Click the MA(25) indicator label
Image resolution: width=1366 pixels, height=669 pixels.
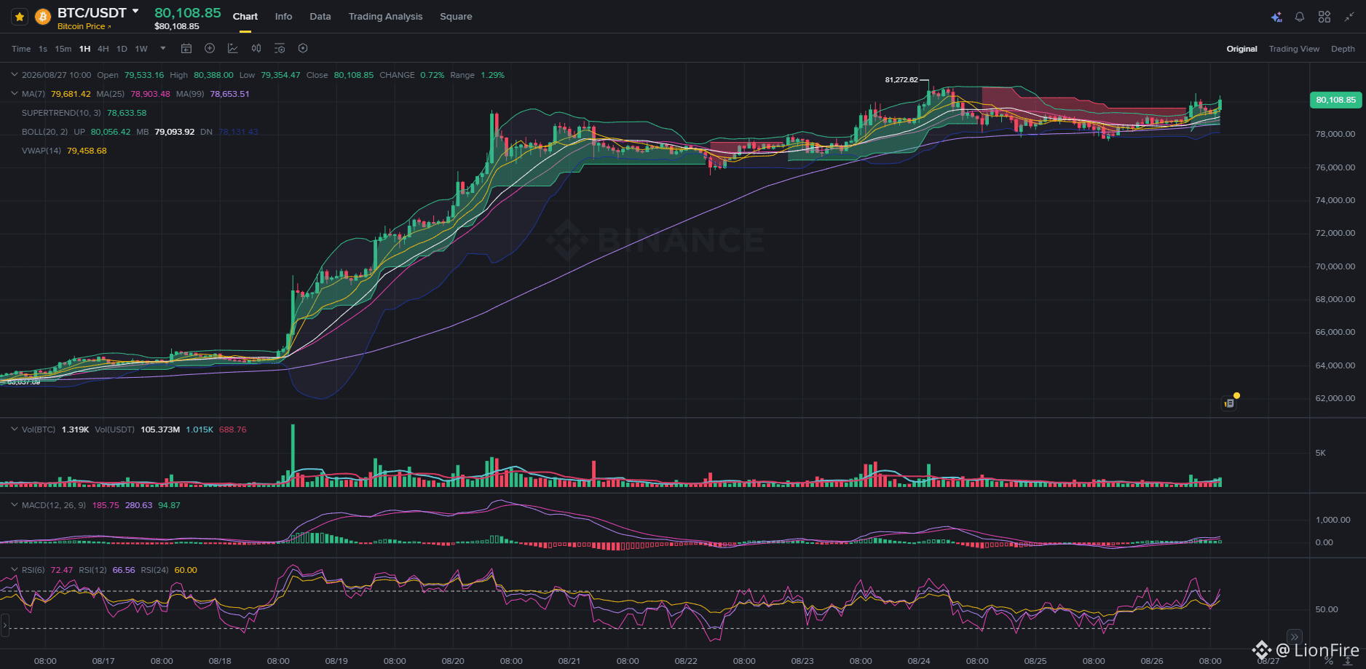click(111, 94)
